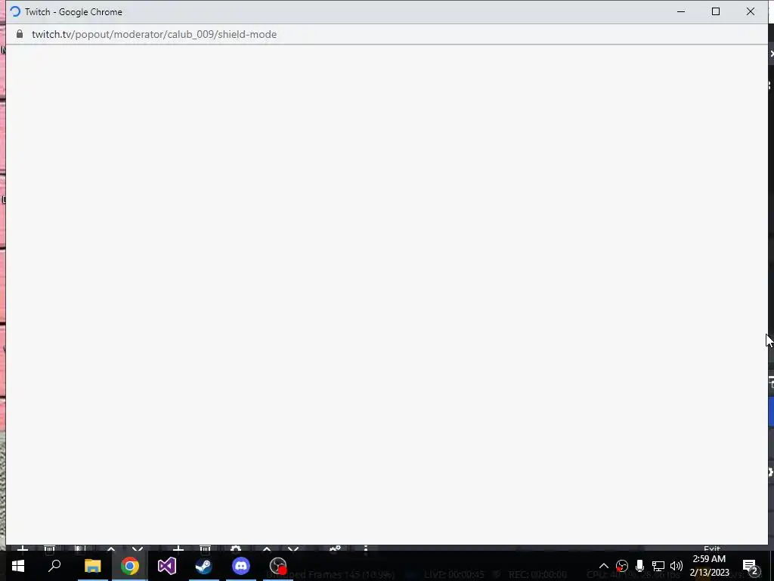Open Windows search from the taskbar
This screenshot has width=774, height=581.
tap(54, 566)
